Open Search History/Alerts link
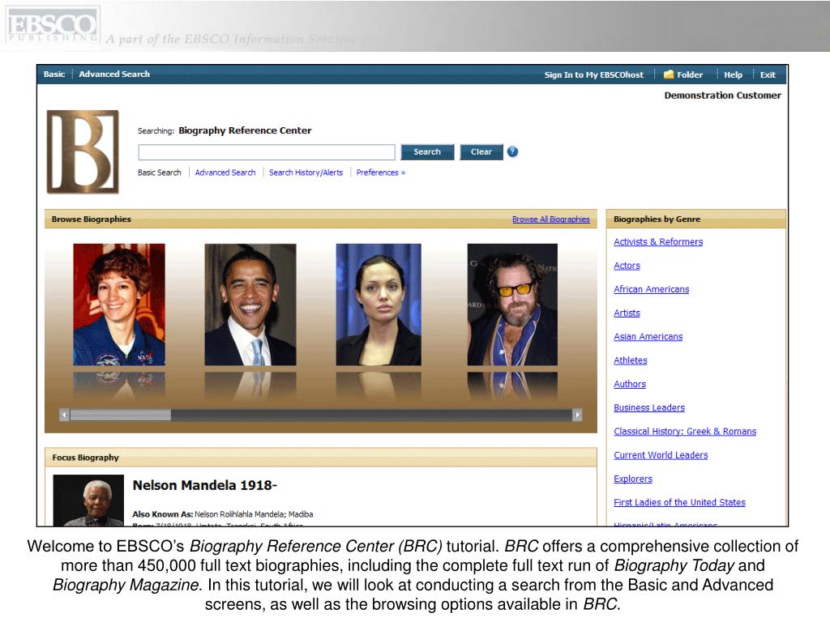The width and height of the screenshot is (830, 622). 306,173
